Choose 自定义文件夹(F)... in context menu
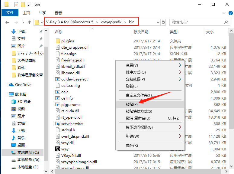 click(150, 95)
